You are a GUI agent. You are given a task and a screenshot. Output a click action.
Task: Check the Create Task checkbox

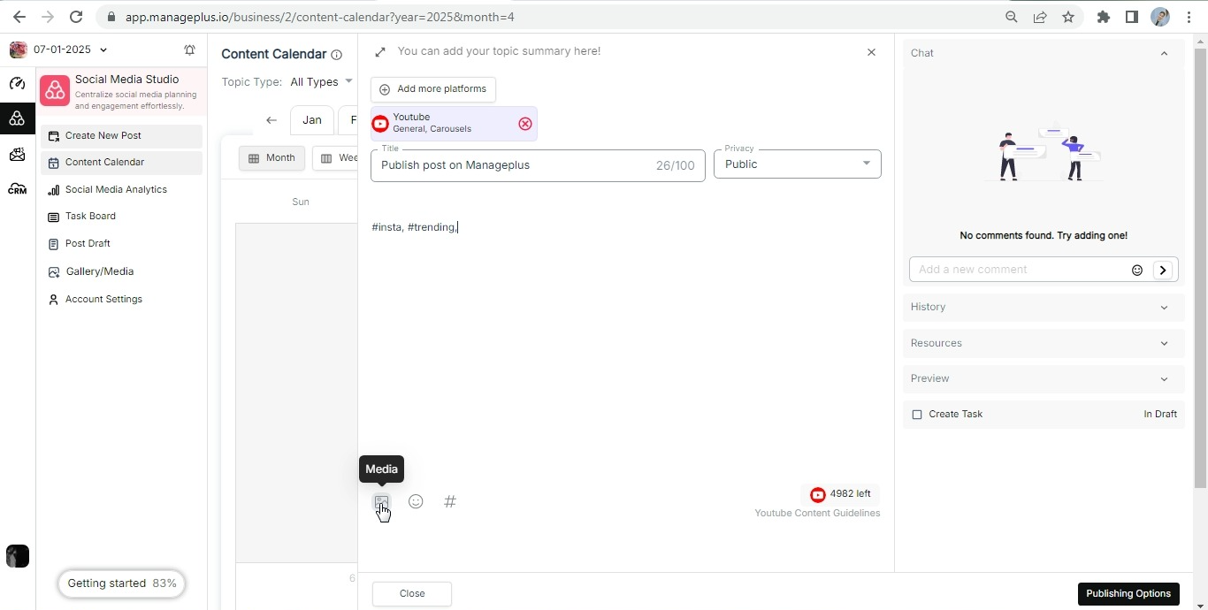917,415
